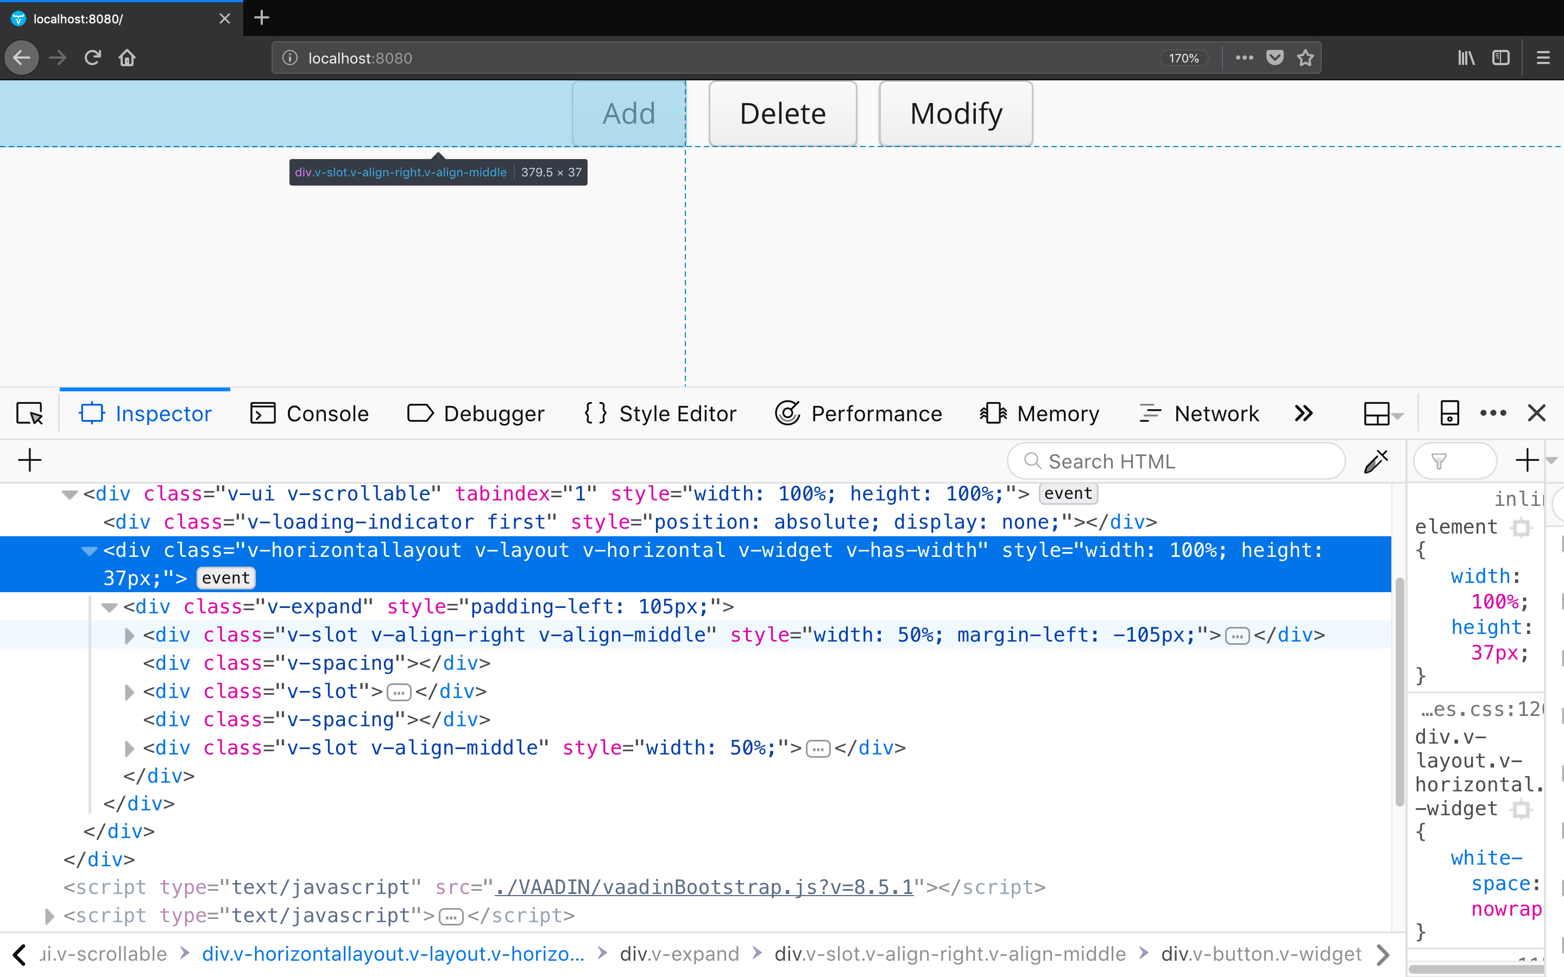Close the developer tools panel
The width and height of the screenshot is (1564, 977).
(1537, 414)
